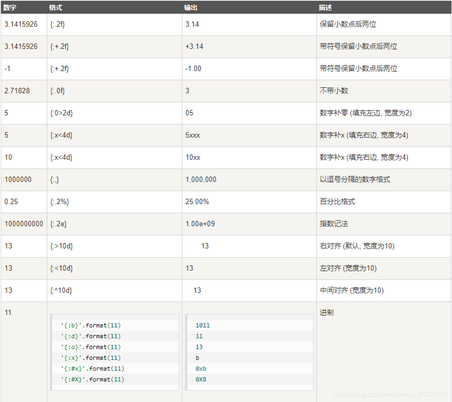Click output line 0xb
This screenshot has height=402, width=452.
tap(201, 369)
